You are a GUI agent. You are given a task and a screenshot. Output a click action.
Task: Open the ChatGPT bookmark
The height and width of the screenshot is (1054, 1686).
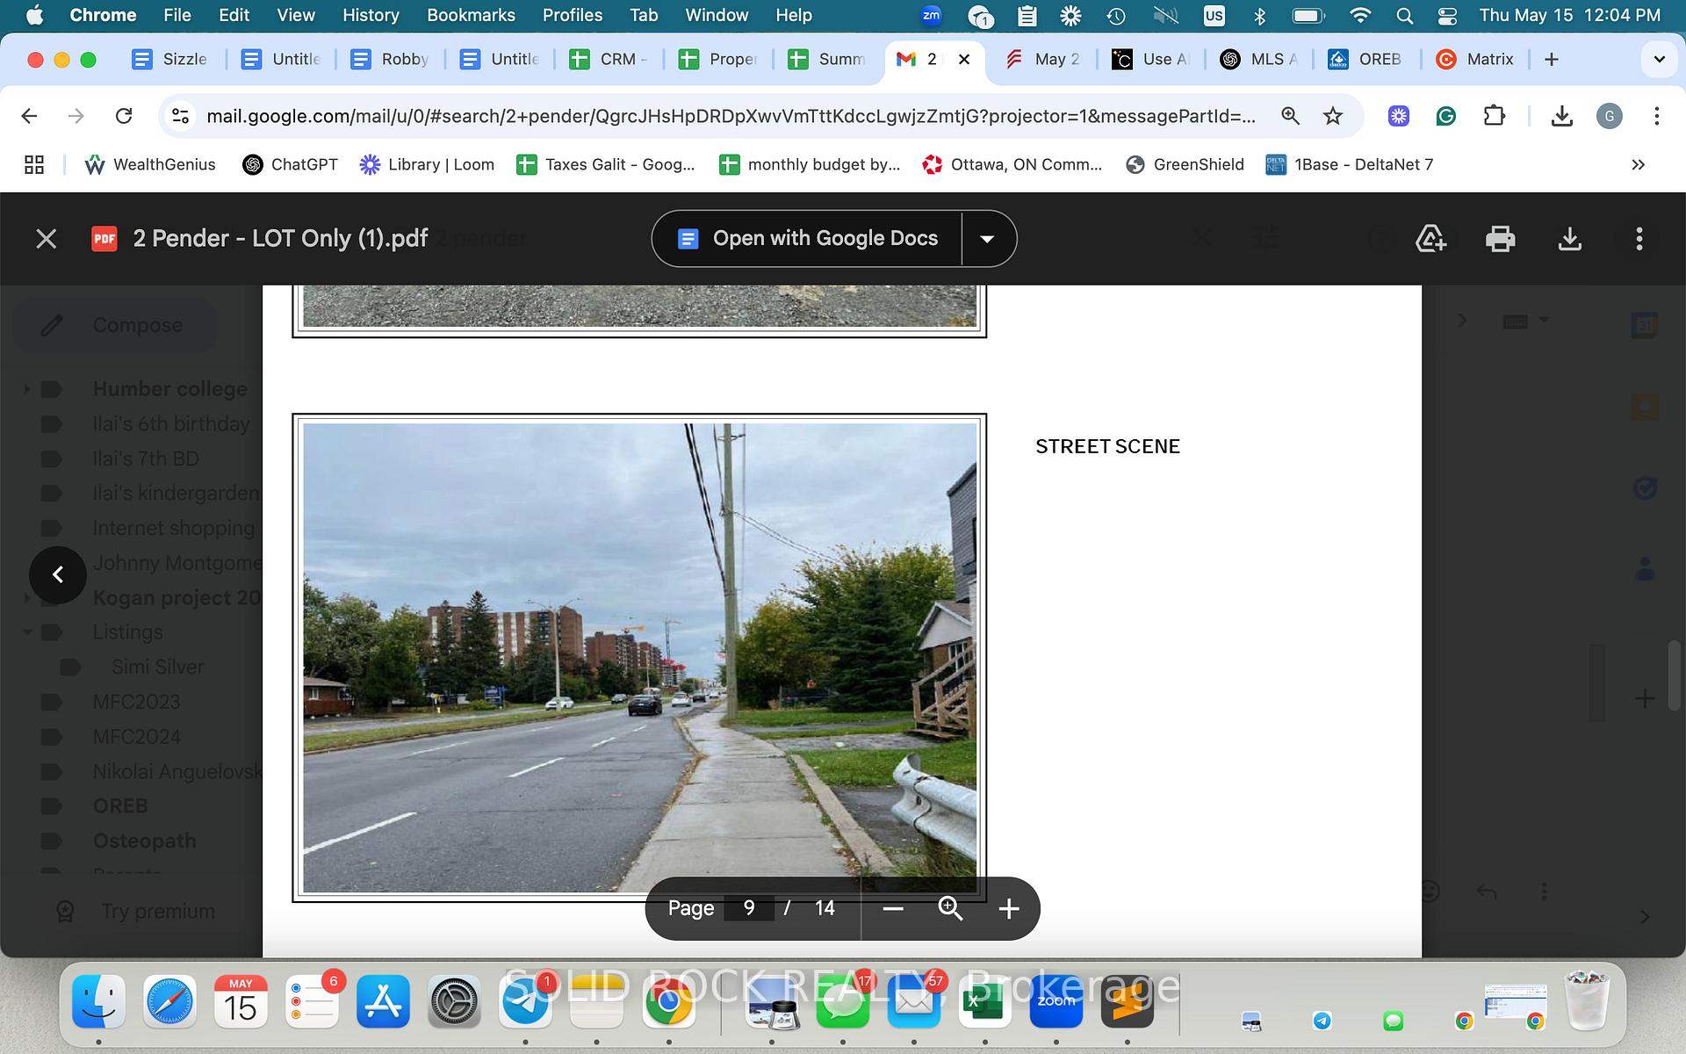coord(290,164)
